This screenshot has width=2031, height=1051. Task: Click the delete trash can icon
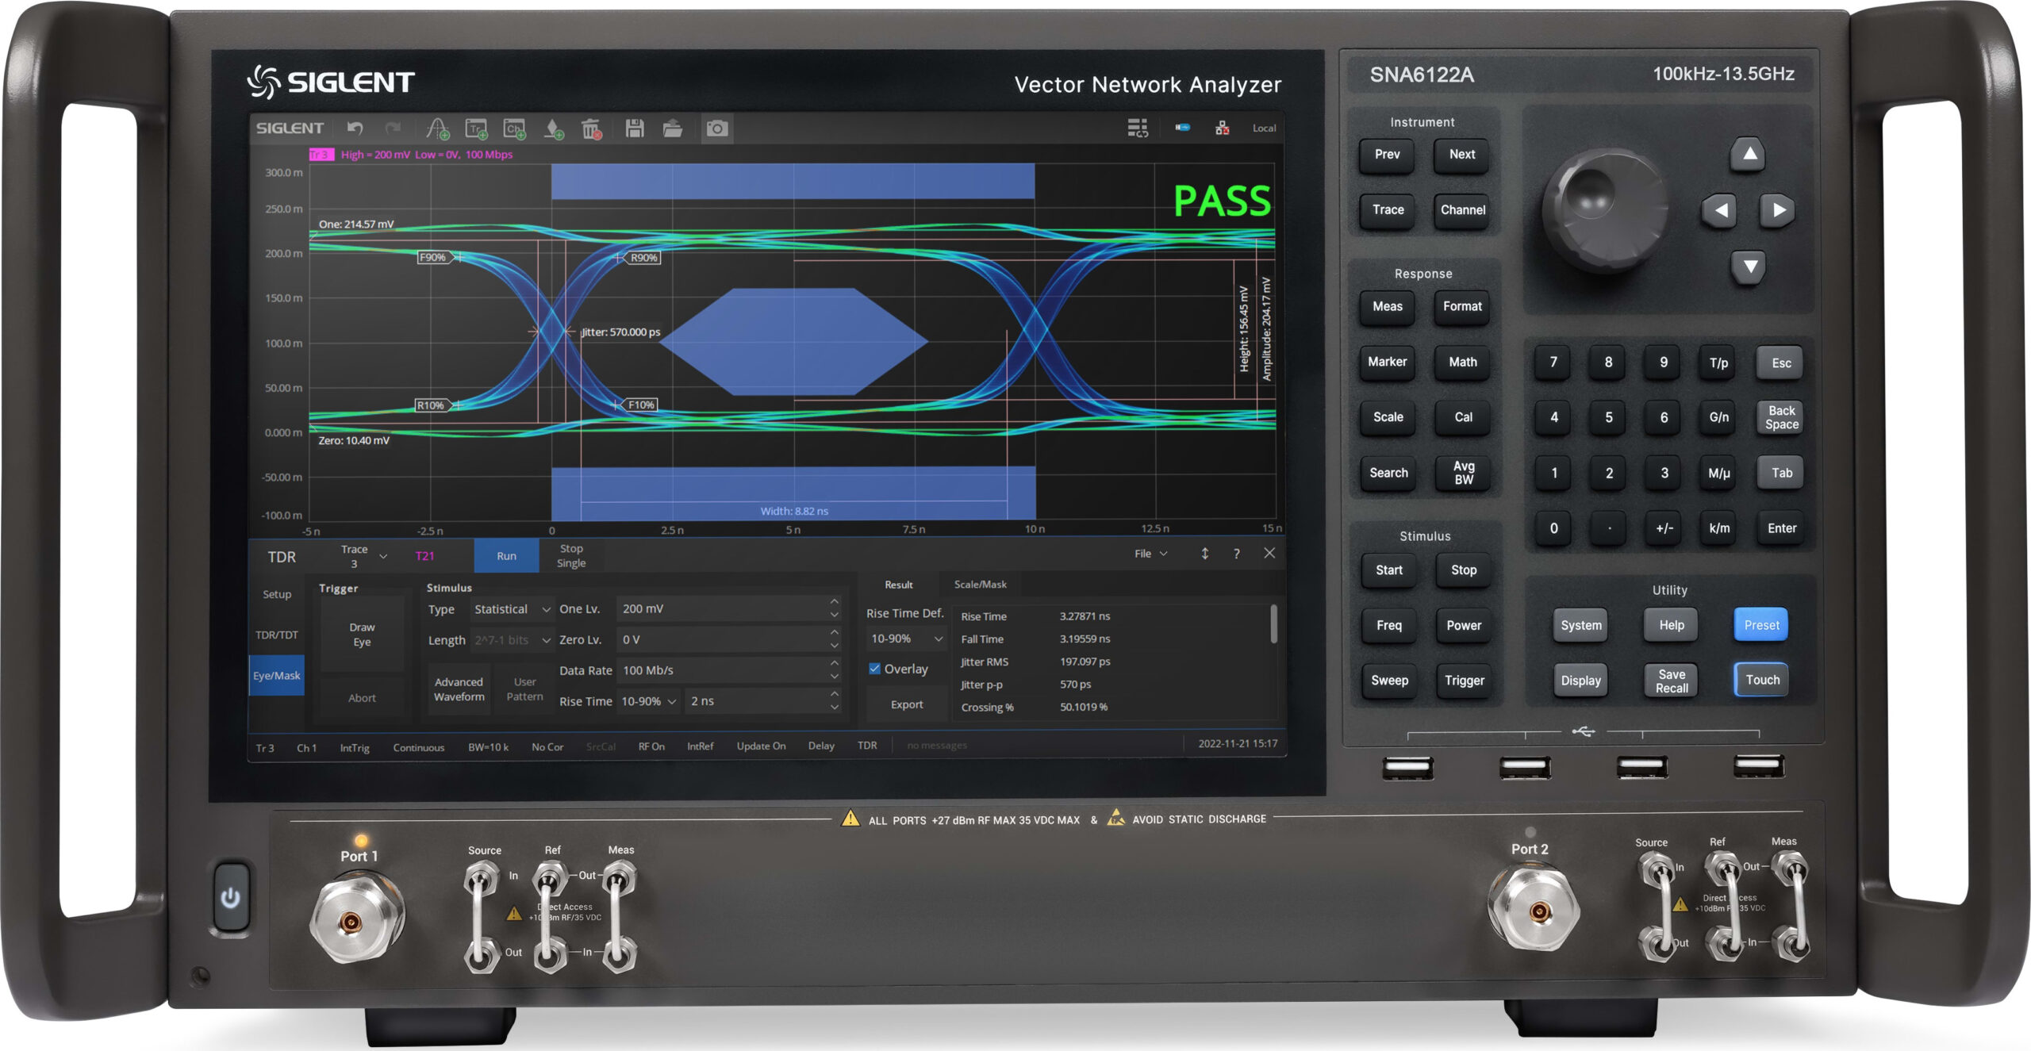tap(592, 128)
